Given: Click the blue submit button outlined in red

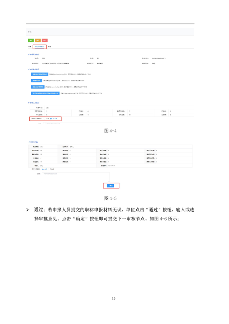Looking at the screenshot, I should [111, 186].
